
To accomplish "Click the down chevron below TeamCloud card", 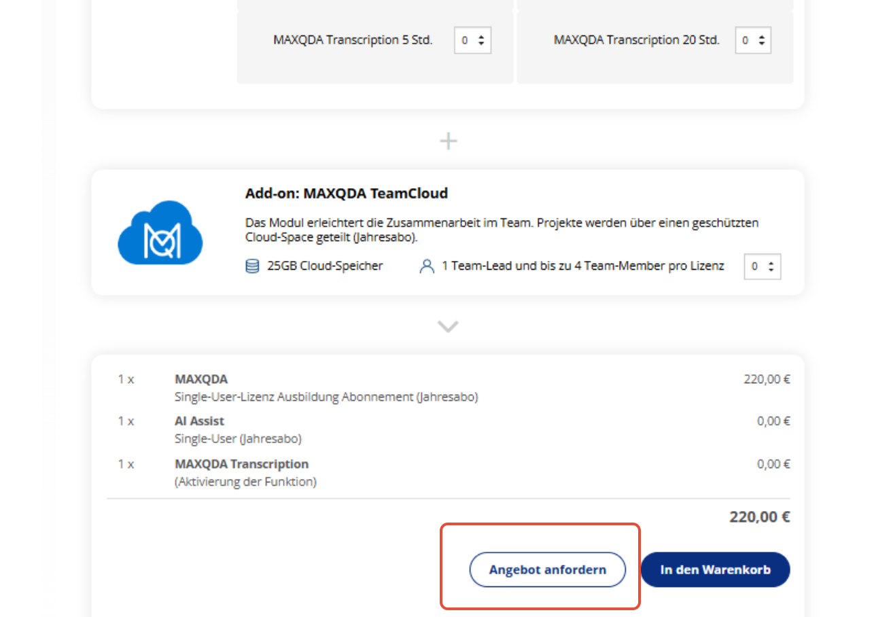I will pyautogui.click(x=448, y=327).
